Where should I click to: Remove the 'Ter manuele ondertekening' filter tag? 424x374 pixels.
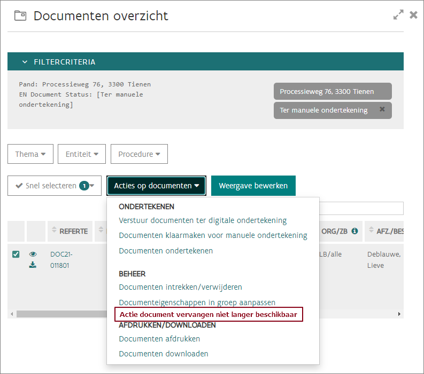click(382, 110)
